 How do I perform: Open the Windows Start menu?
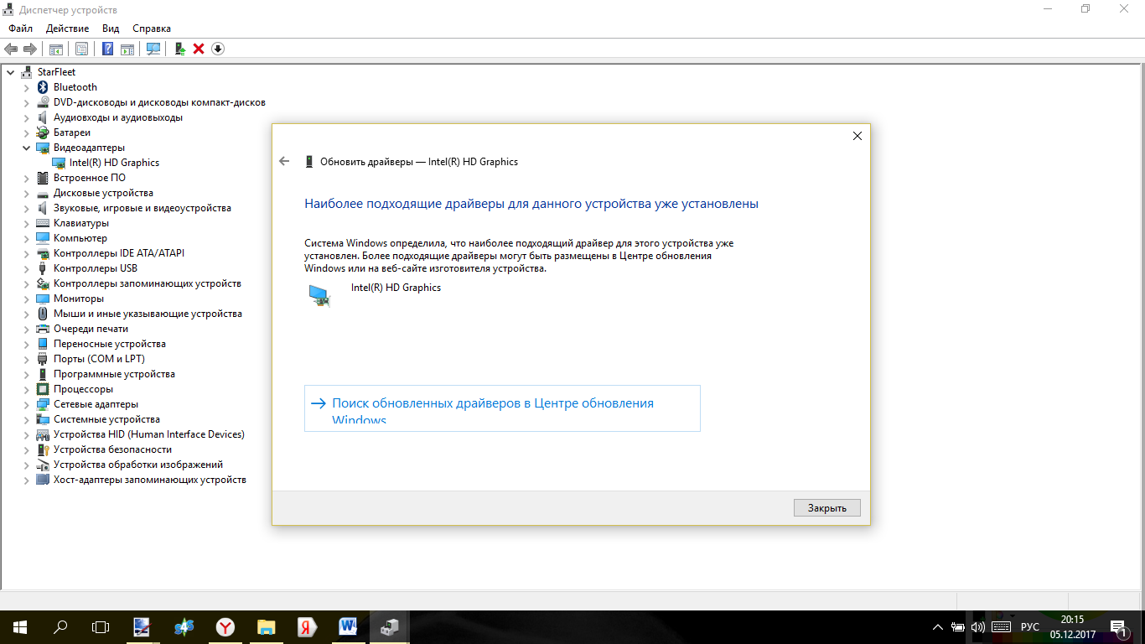coord(20,626)
